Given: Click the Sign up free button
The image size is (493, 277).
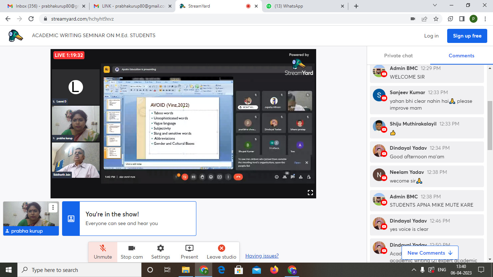Looking at the screenshot, I should (x=467, y=36).
